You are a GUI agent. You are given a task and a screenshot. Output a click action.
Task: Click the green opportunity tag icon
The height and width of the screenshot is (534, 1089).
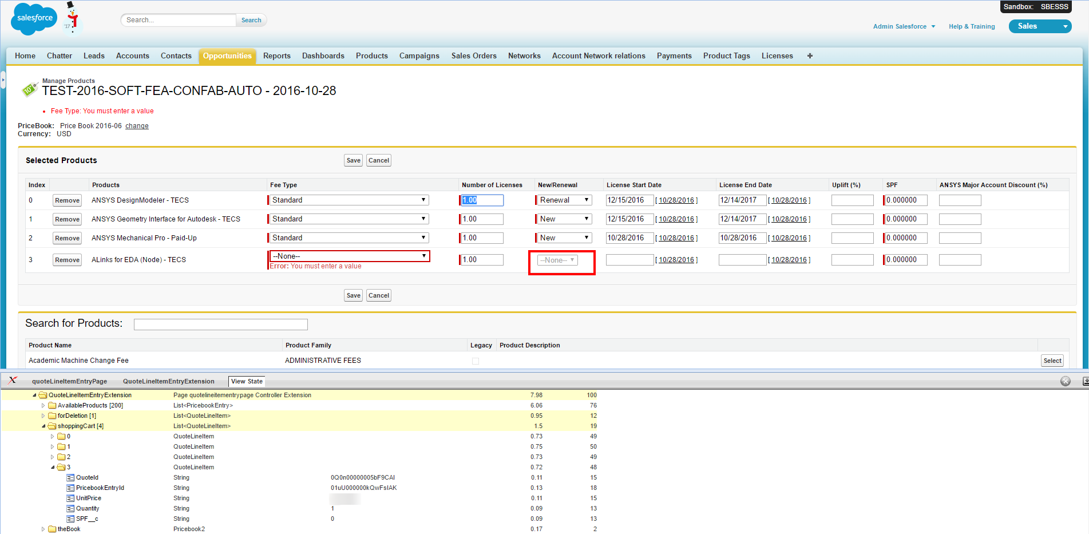pos(29,89)
